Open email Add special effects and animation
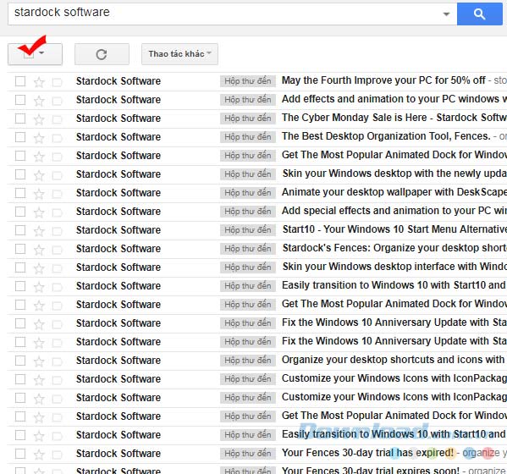This screenshot has height=474, width=507. tap(394, 211)
